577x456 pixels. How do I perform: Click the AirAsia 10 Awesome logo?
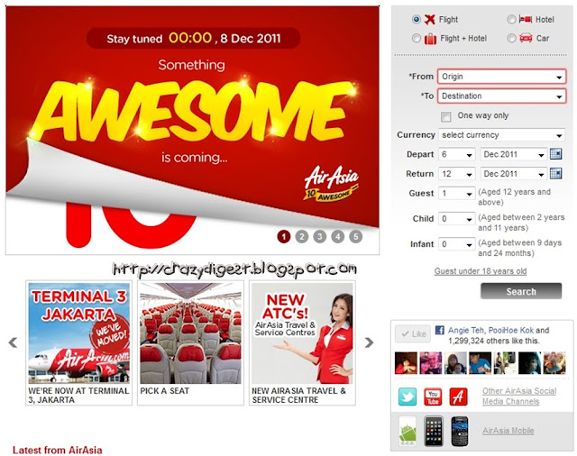(x=331, y=183)
